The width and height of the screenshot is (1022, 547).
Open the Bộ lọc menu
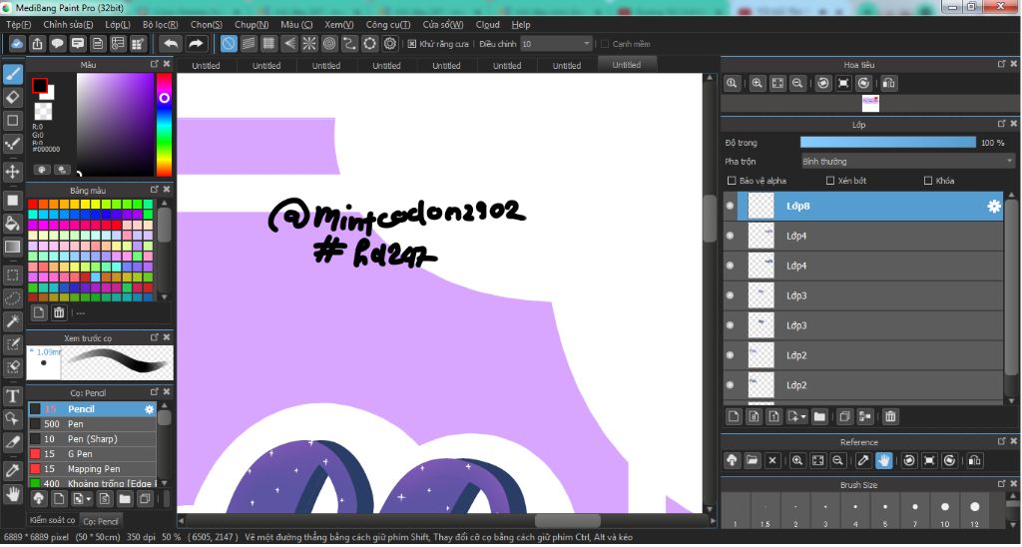click(x=161, y=25)
